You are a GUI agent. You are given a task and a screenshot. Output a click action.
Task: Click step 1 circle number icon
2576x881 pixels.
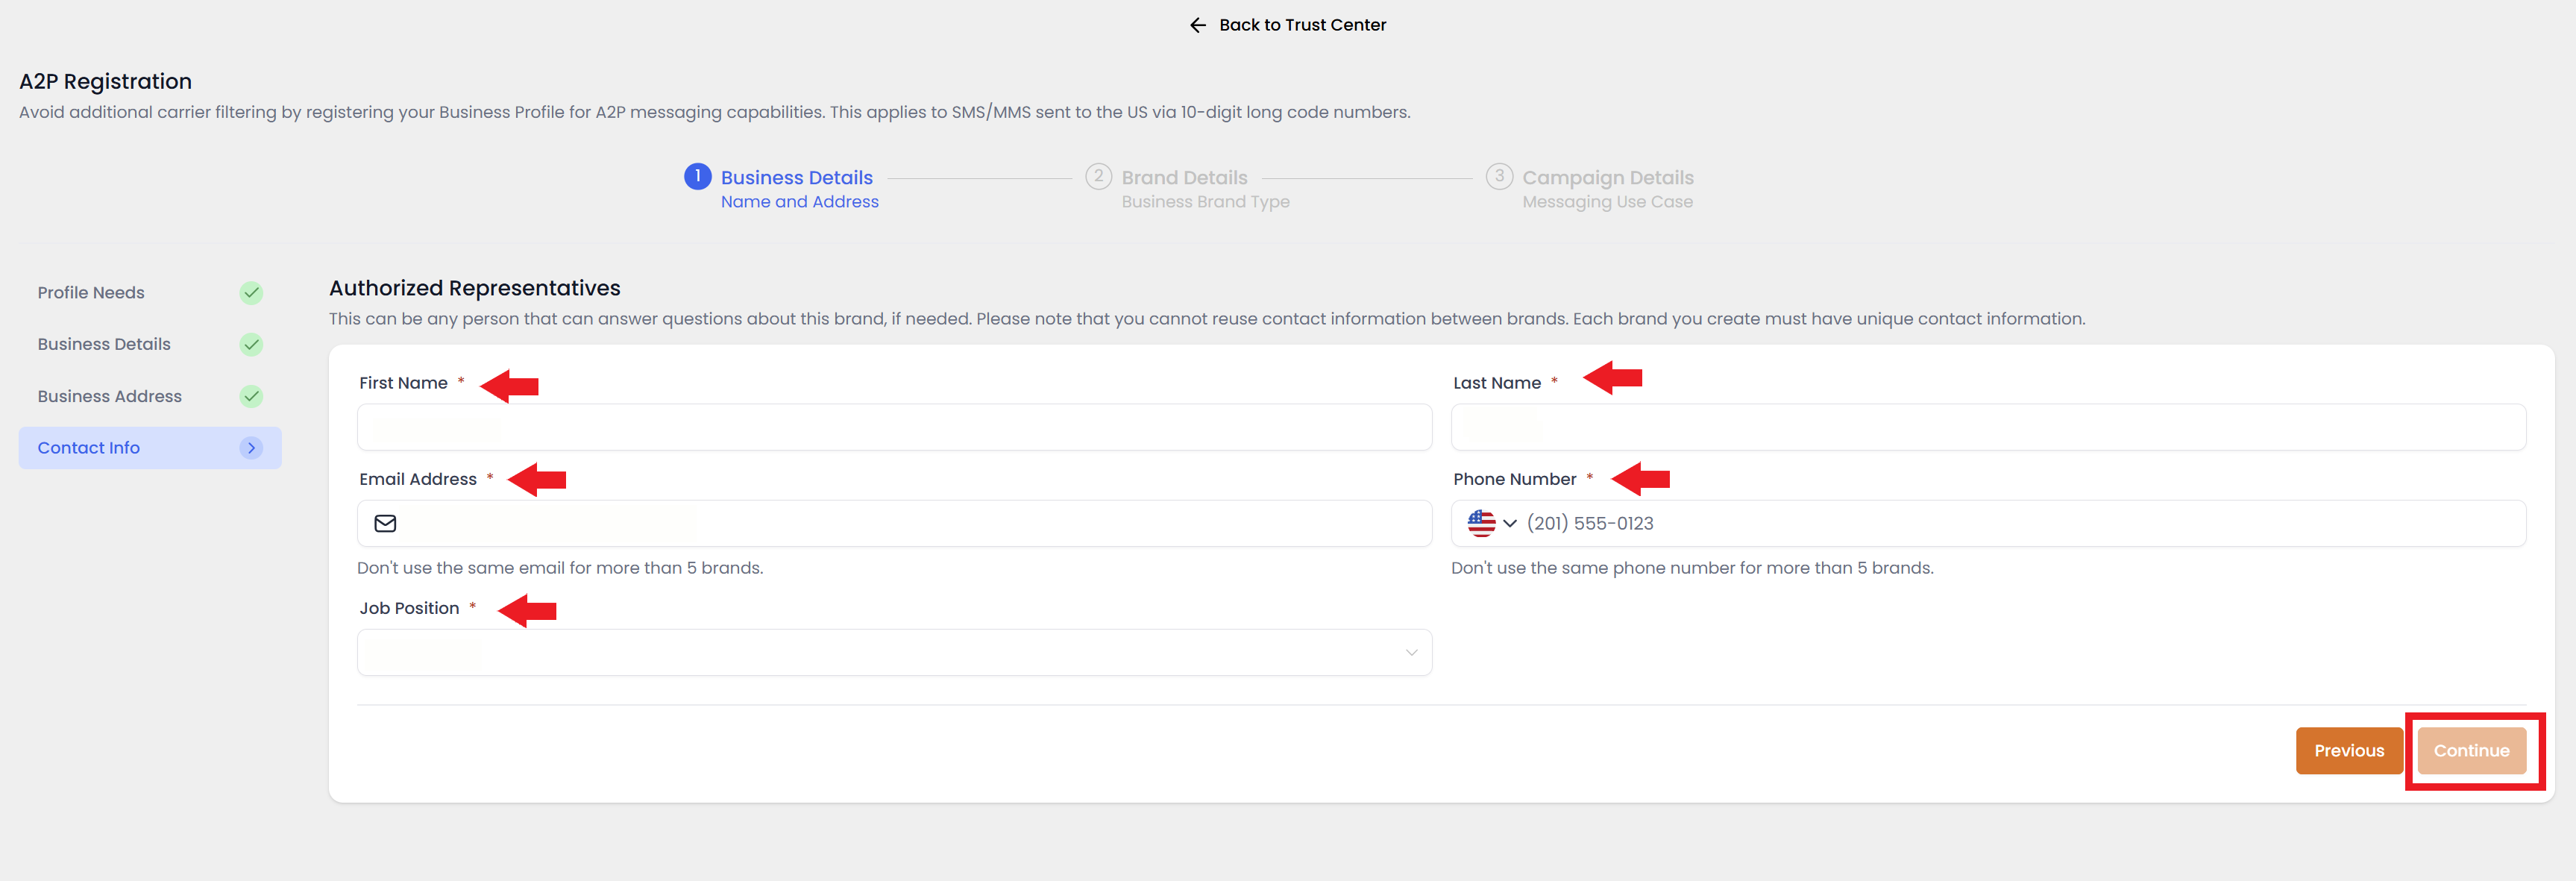(697, 177)
